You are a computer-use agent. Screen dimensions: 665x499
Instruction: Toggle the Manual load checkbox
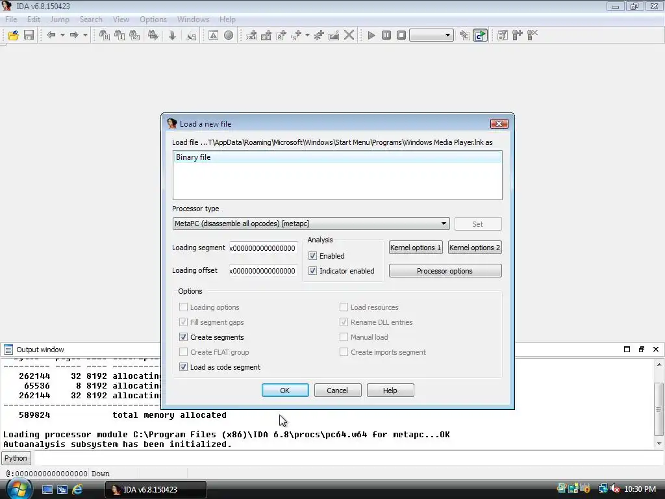click(344, 337)
